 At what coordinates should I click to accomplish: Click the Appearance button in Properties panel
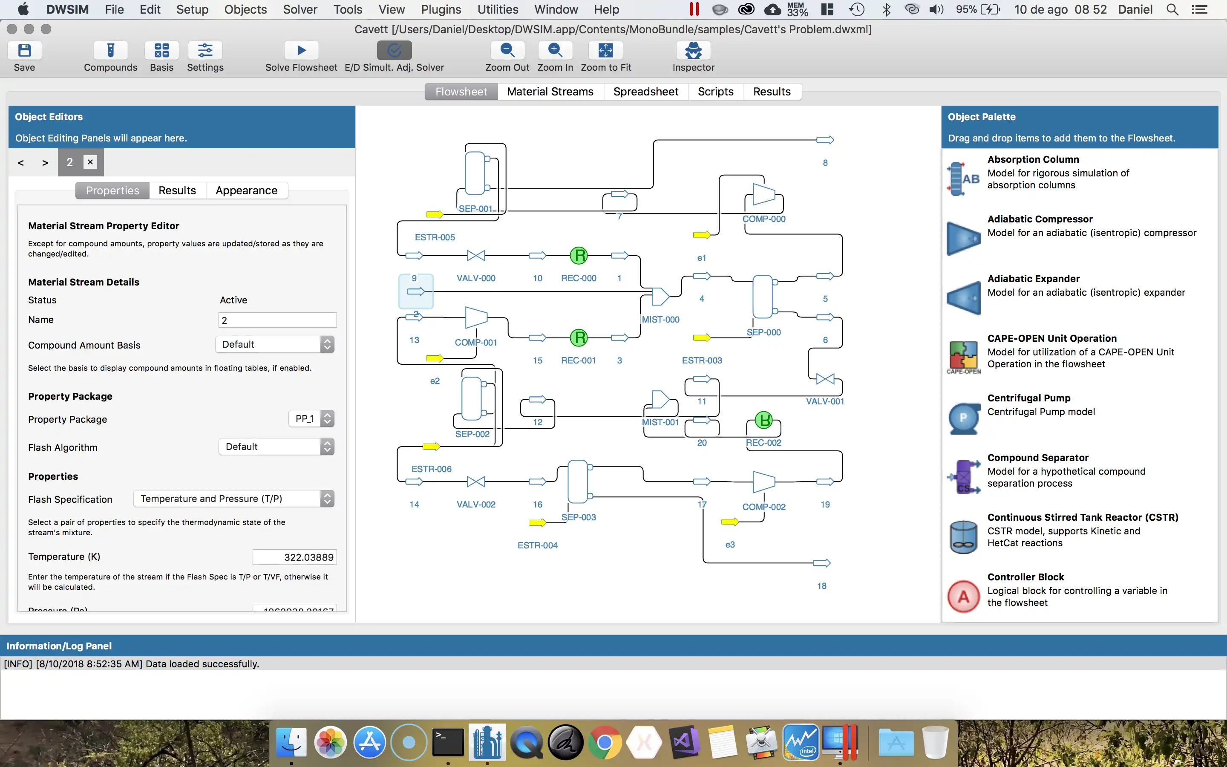coord(246,190)
